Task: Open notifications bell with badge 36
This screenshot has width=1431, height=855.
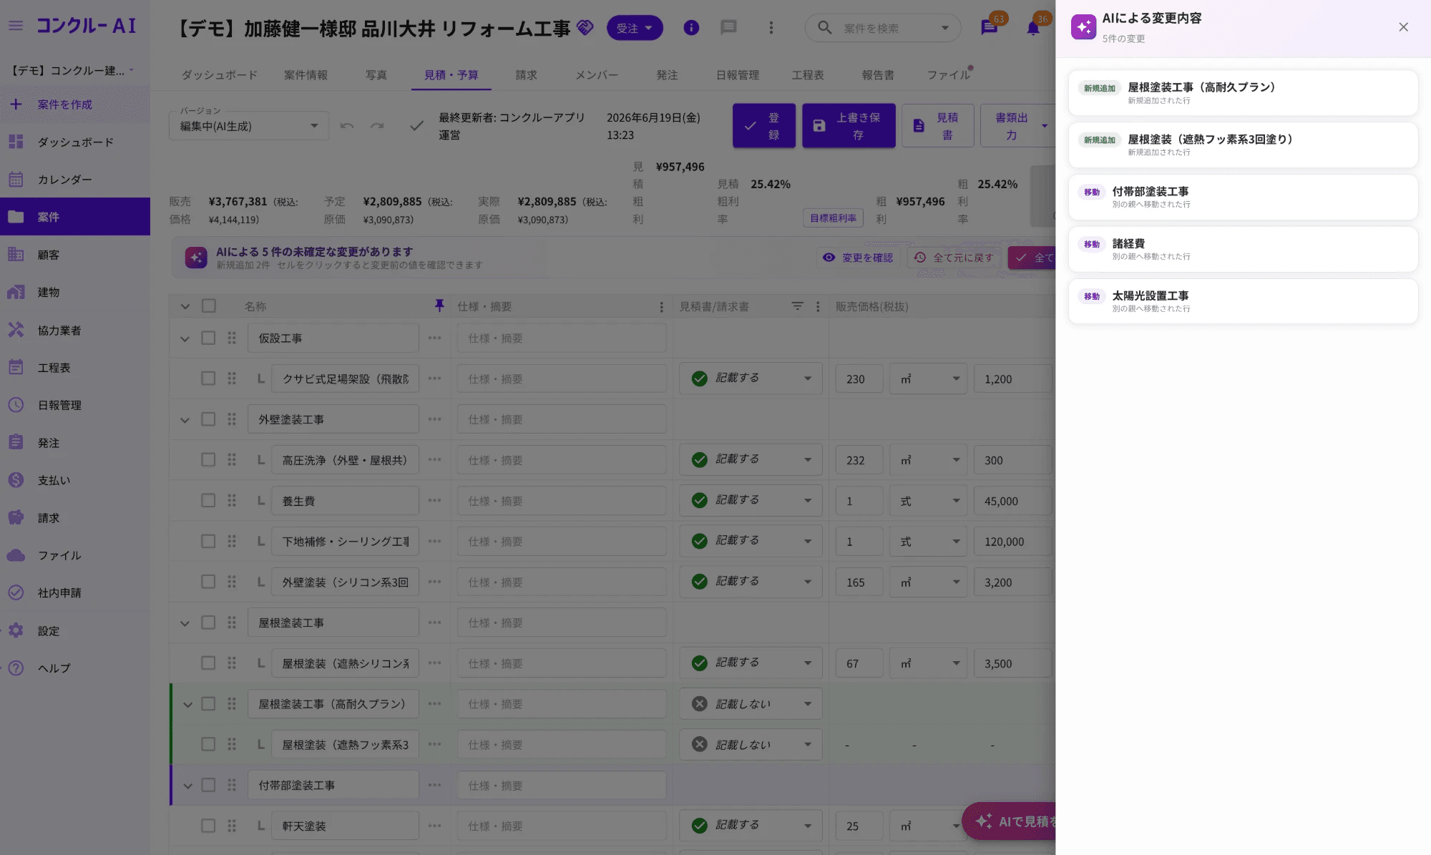Action: [x=1032, y=29]
